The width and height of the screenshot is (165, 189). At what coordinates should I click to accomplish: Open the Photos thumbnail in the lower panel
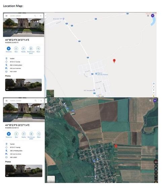coord(24,171)
